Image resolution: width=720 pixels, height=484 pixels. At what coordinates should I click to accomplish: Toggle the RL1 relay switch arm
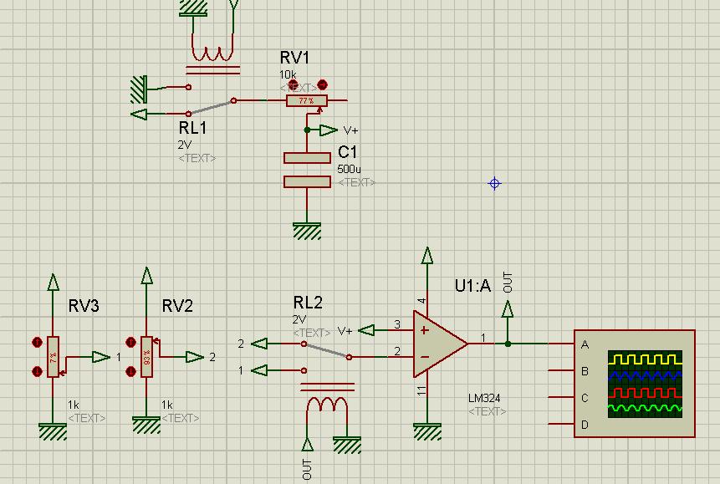click(x=212, y=106)
